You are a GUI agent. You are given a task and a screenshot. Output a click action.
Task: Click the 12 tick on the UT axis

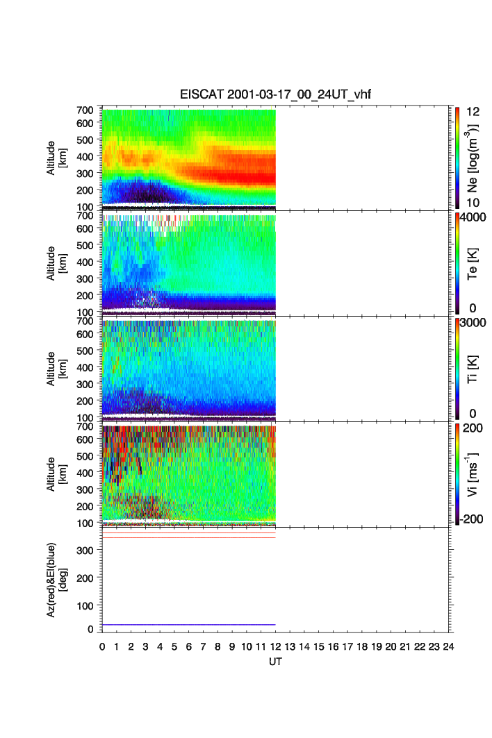coord(276,646)
